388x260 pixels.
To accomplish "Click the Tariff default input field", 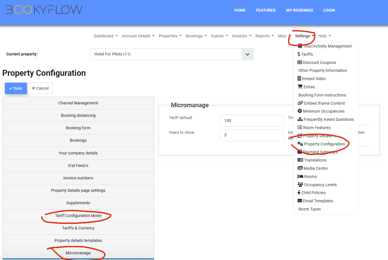I will click(252, 121).
